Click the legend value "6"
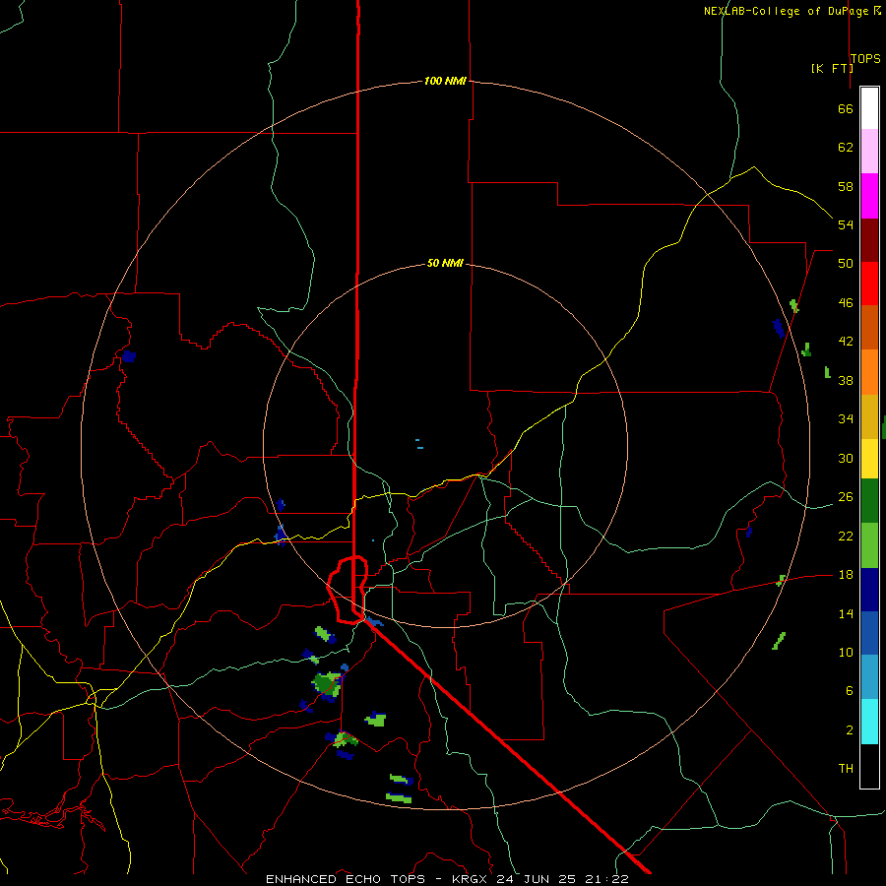The width and height of the screenshot is (886, 886). pyautogui.click(x=849, y=691)
